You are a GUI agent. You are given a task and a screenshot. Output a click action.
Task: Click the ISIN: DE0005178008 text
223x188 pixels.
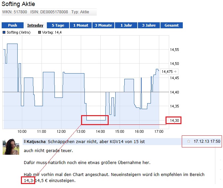[49, 12]
